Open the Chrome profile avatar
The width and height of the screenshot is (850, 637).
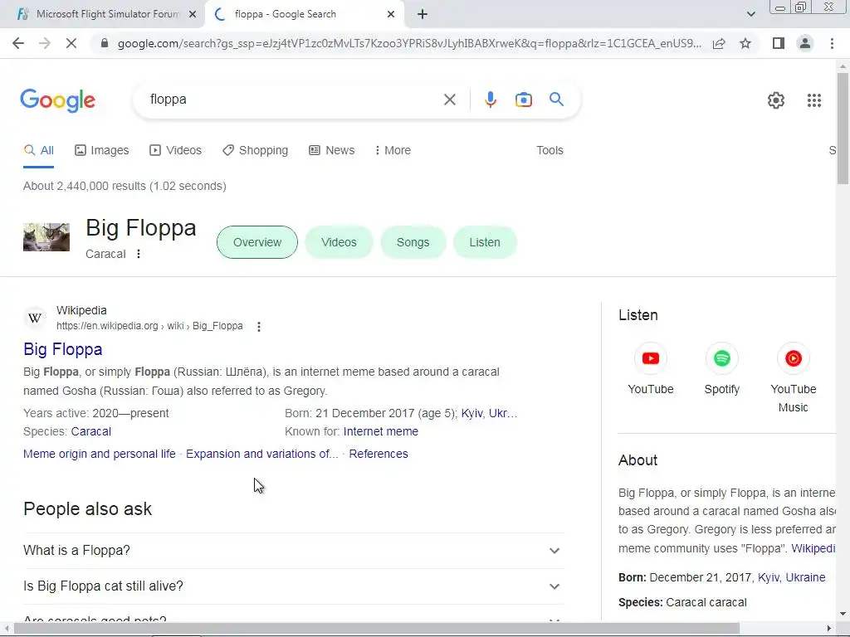pyautogui.click(x=805, y=43)
